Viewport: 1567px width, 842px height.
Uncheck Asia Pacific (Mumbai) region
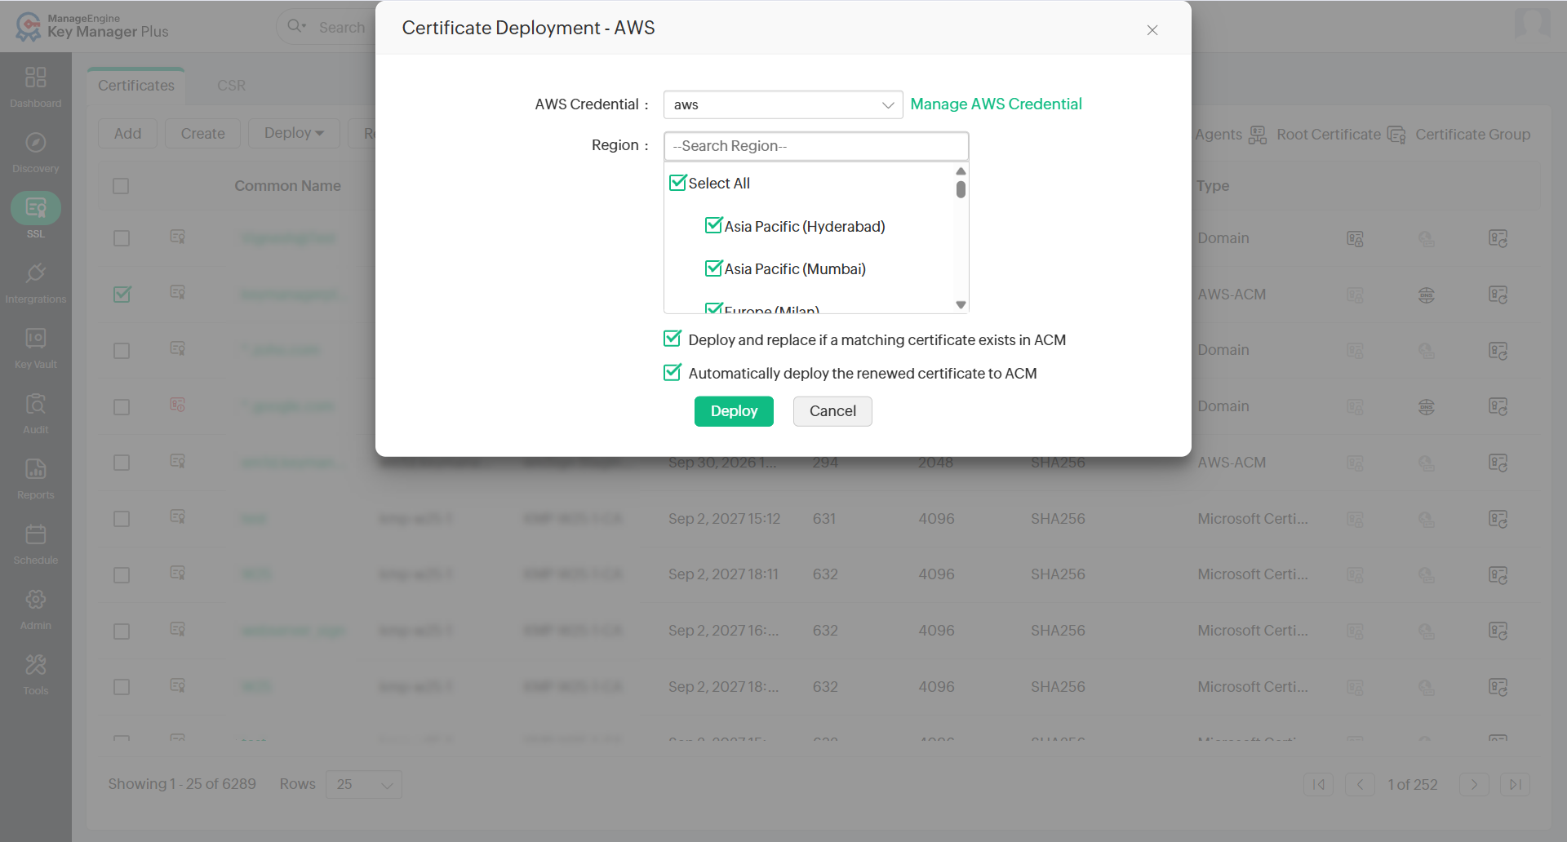713,268
